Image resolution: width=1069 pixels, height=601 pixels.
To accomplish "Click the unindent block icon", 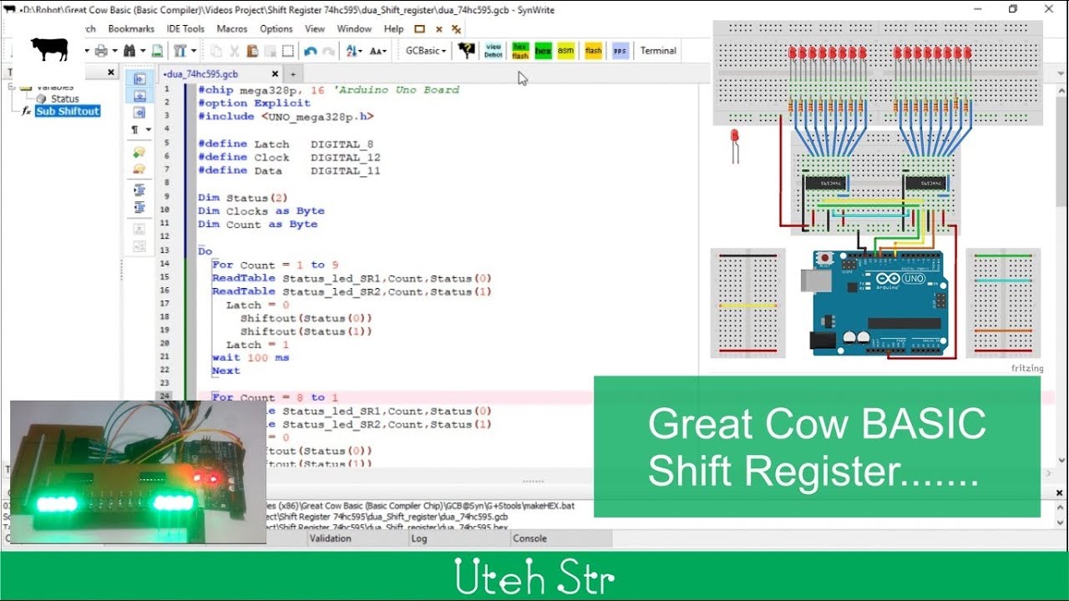I will click(x=139, y=207).
